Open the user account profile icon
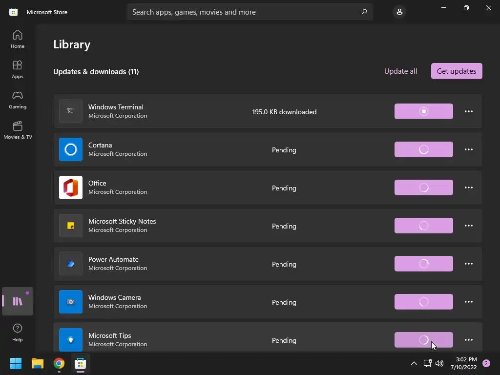Image resolution: width=500 pixels, height=375 pixels. tap(399, 12)
